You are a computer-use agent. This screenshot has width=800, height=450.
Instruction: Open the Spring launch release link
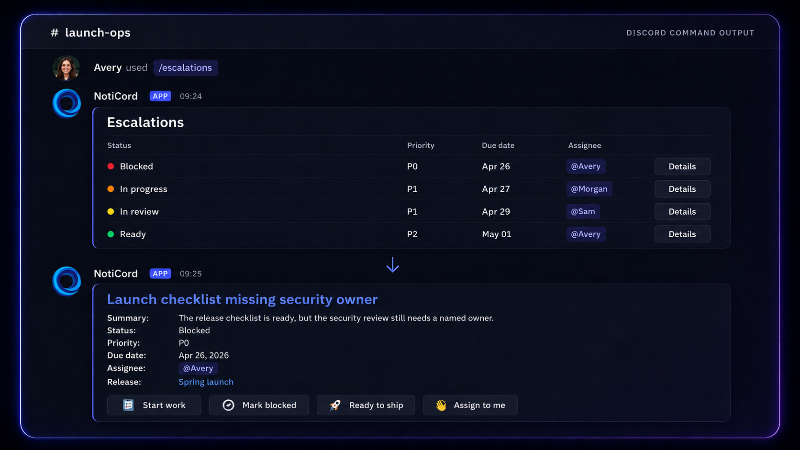[206, 382]
